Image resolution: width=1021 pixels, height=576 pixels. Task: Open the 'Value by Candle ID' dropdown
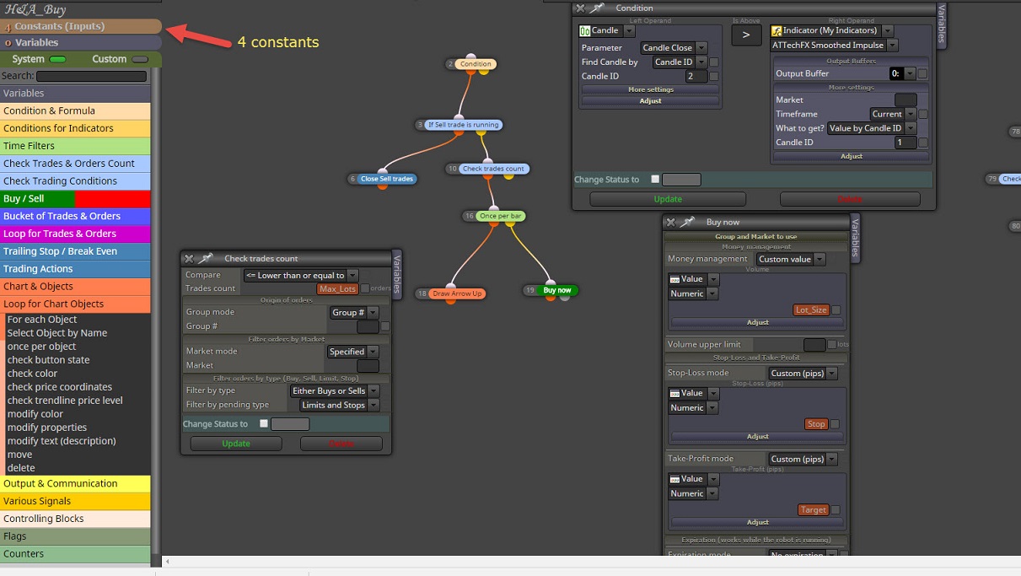(x=872, y=128)
